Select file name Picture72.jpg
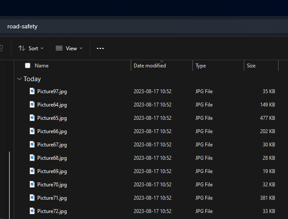Screen dimensions: 288x219 pos(52,211)
